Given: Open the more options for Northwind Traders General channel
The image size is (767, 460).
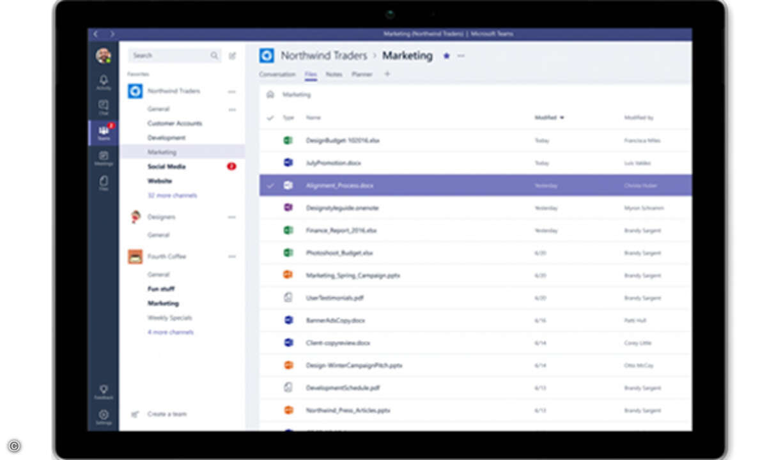Looking at the screenshot, I should click(x=232, y=109).
